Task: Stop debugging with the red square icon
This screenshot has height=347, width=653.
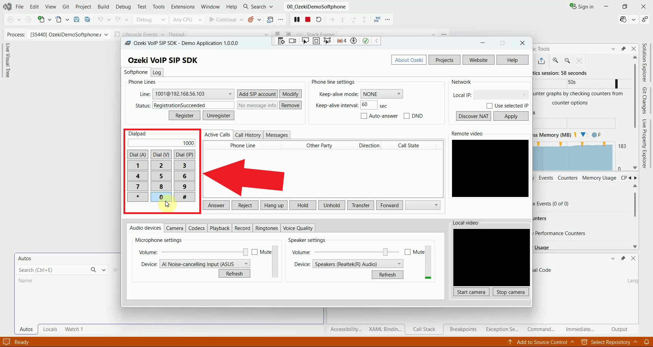Action: coord(308,20)
